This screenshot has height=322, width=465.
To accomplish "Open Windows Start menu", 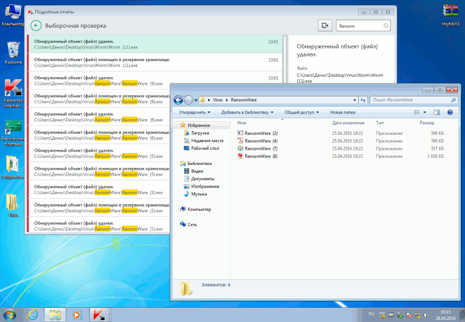I will 10,314.
